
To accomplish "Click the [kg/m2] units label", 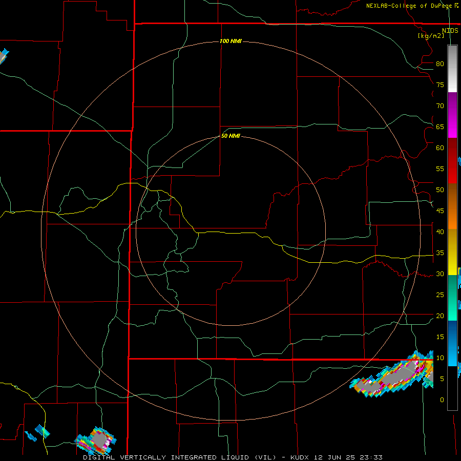I will click(x=431, y=36).
